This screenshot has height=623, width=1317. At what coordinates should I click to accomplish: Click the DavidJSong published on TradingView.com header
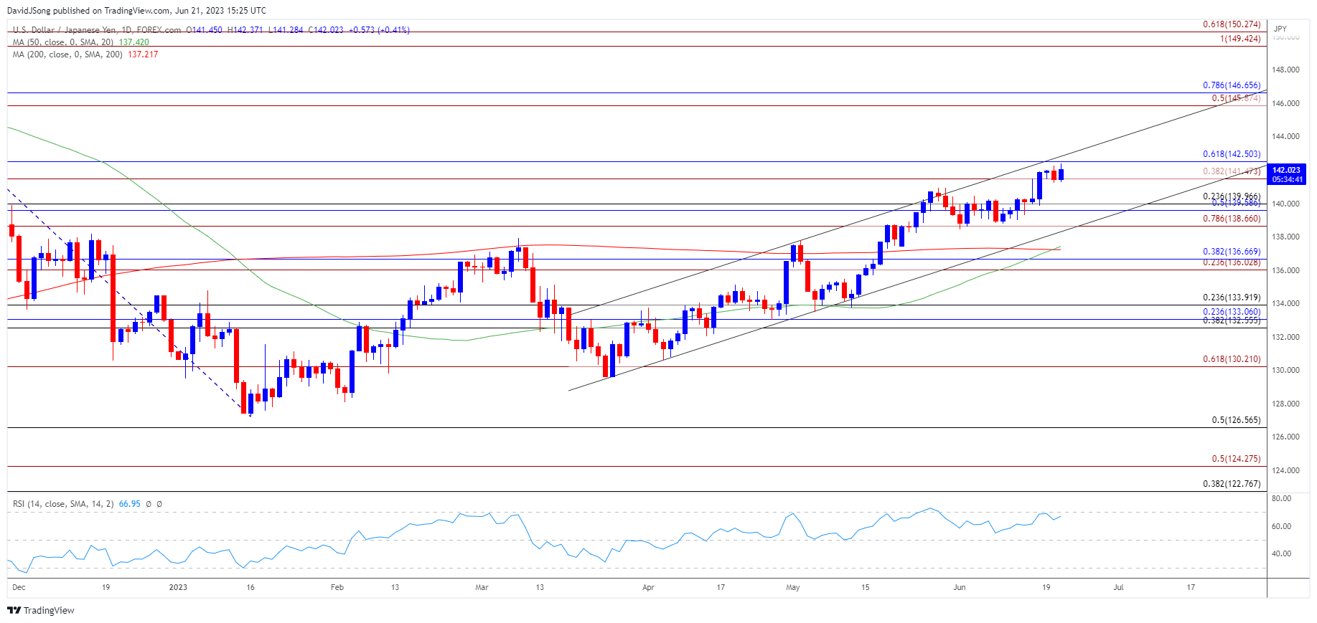pos(136,10)
